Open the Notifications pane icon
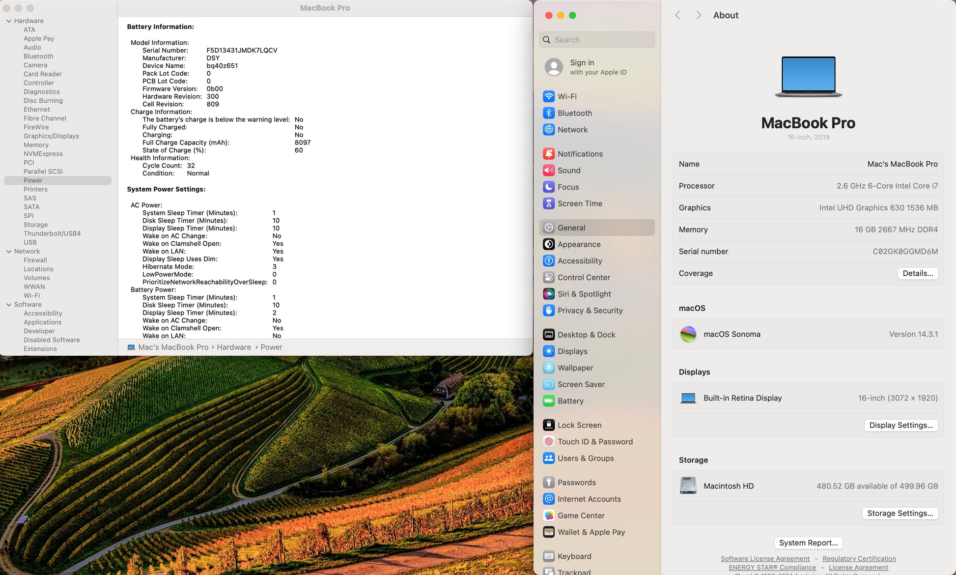 tap(549, 154)
